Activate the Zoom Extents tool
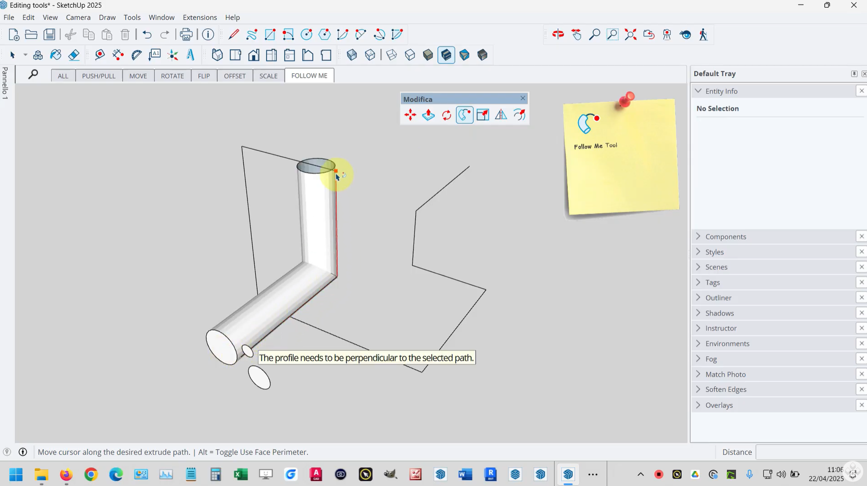 630,35
